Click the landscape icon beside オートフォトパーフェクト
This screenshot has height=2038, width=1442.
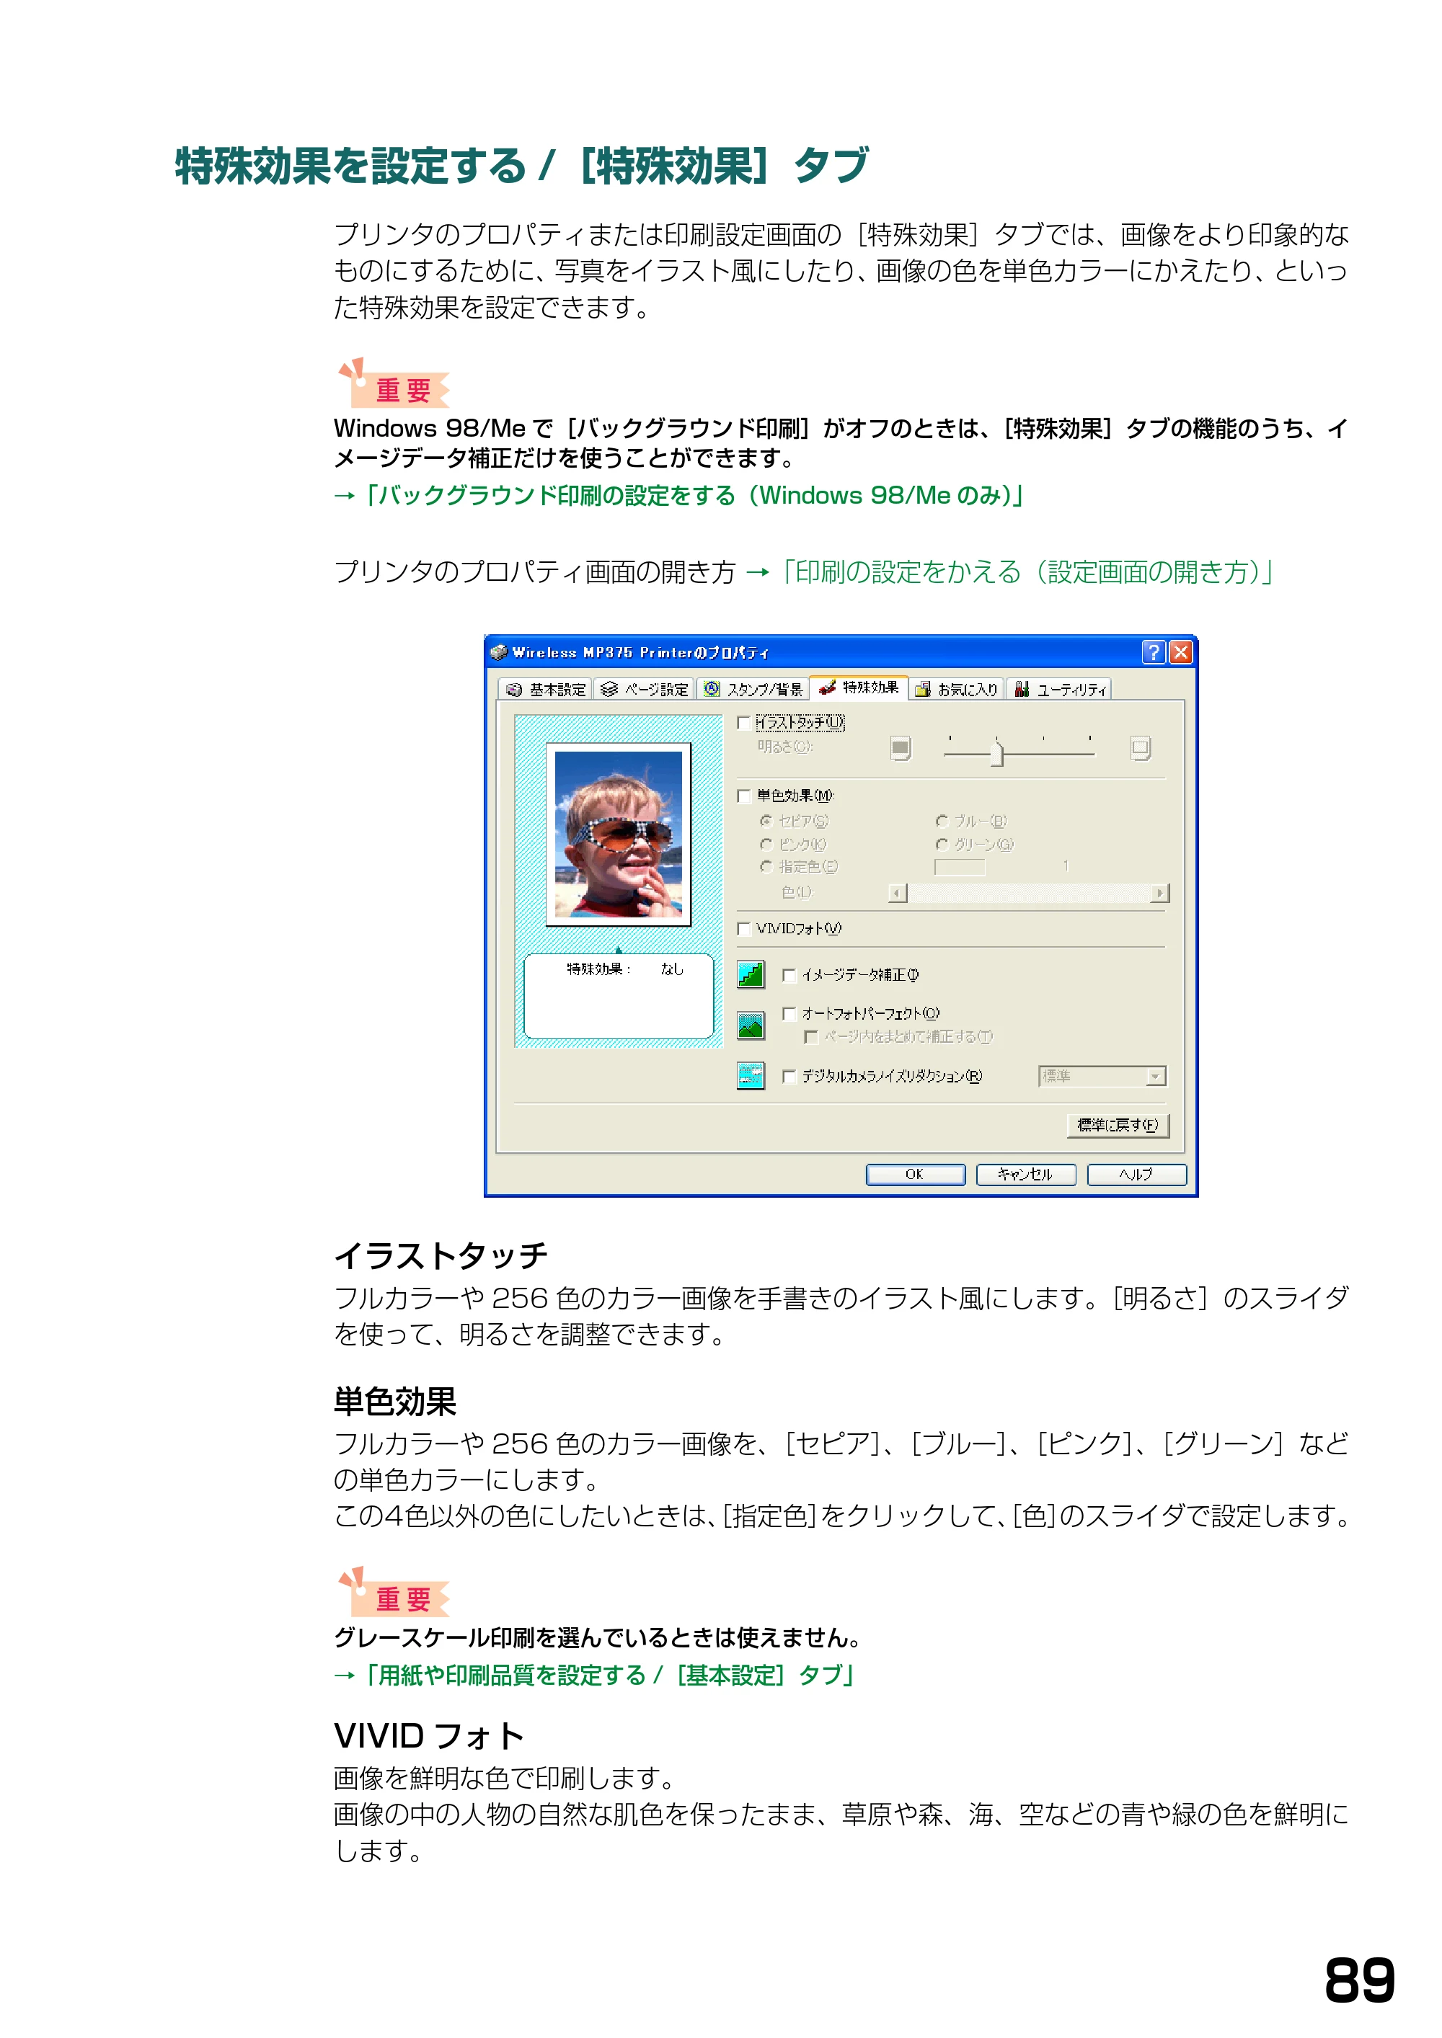coord(751,1025)
